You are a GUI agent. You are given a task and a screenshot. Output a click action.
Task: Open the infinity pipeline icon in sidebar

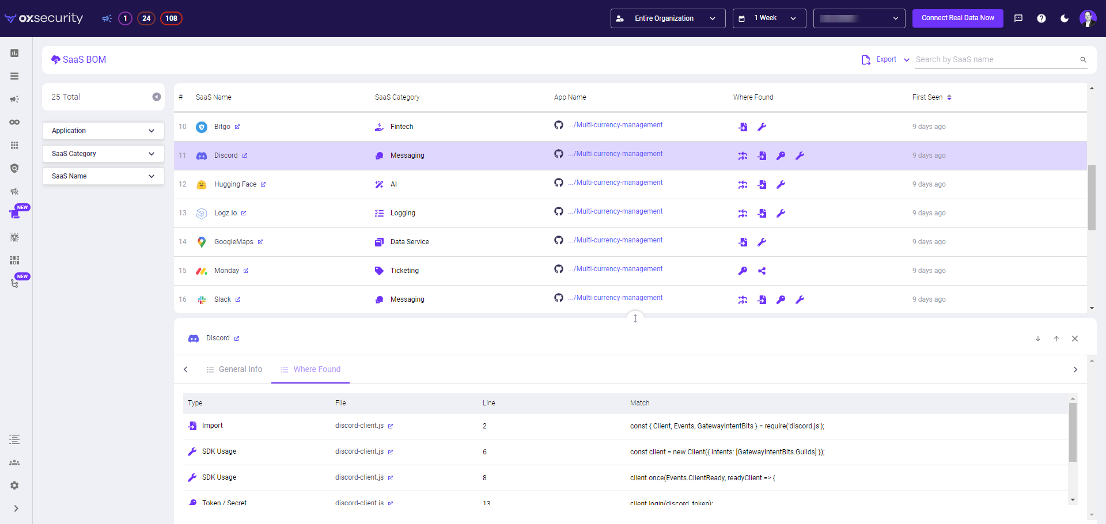click(14, 122)
